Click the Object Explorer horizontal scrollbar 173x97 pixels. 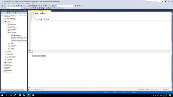[x=13, y=90]
